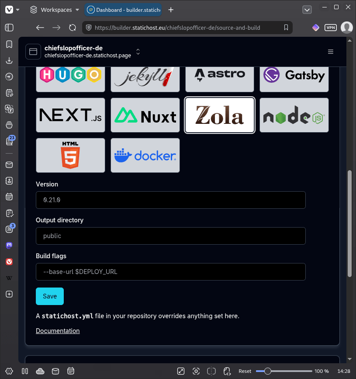Open the Downloads panel
Screen dimensions: 356x379
tap(9, 60)
